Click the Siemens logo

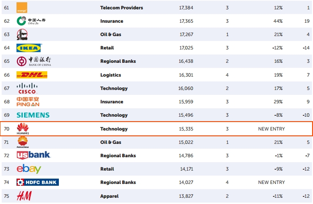[x=33, y=115]
